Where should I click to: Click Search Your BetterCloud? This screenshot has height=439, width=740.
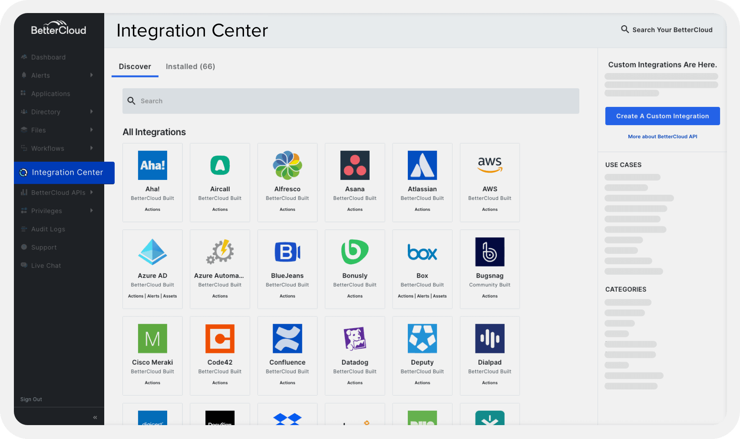(672, 30)
